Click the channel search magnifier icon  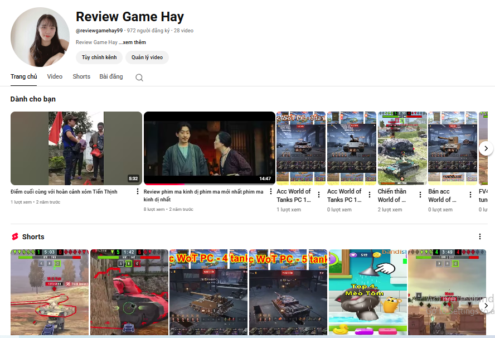[139, 78]
